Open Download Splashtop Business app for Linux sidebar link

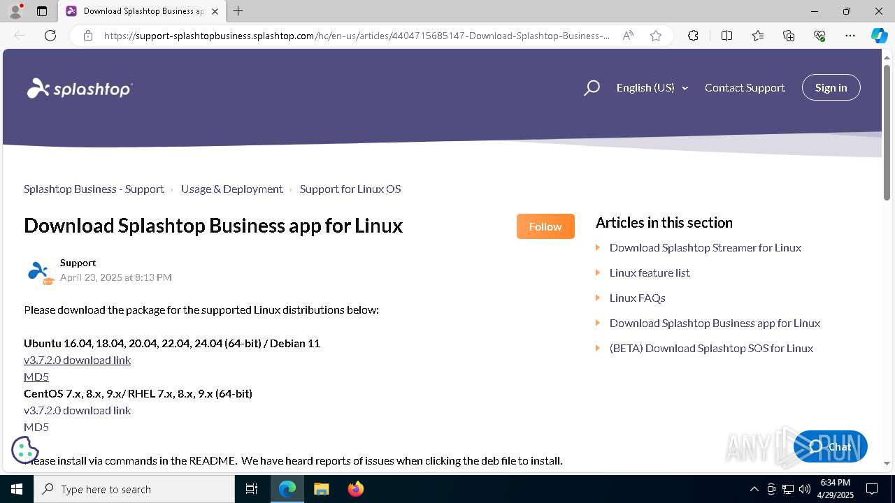[x=715, y=323]
